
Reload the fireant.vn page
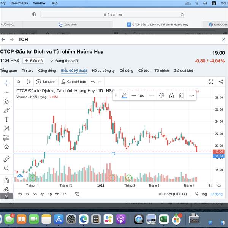(x=182, y=14)
